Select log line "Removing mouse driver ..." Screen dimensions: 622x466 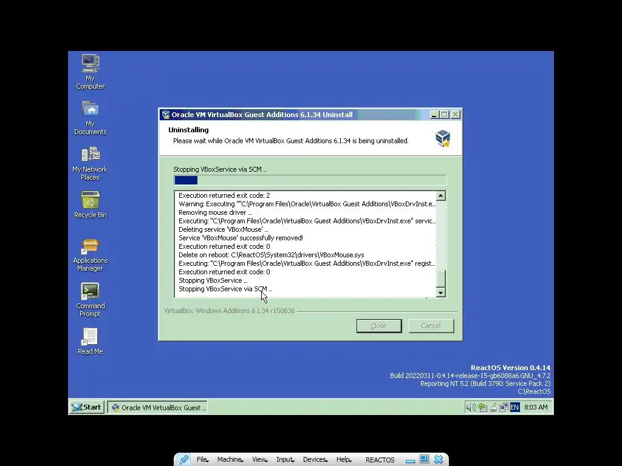coord(215,213)
